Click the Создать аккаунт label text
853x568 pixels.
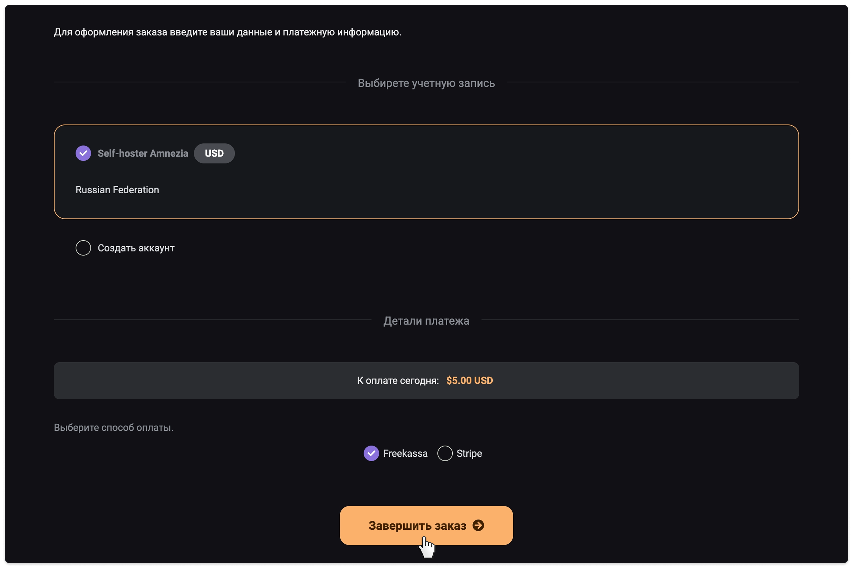(x=136, y=248)
